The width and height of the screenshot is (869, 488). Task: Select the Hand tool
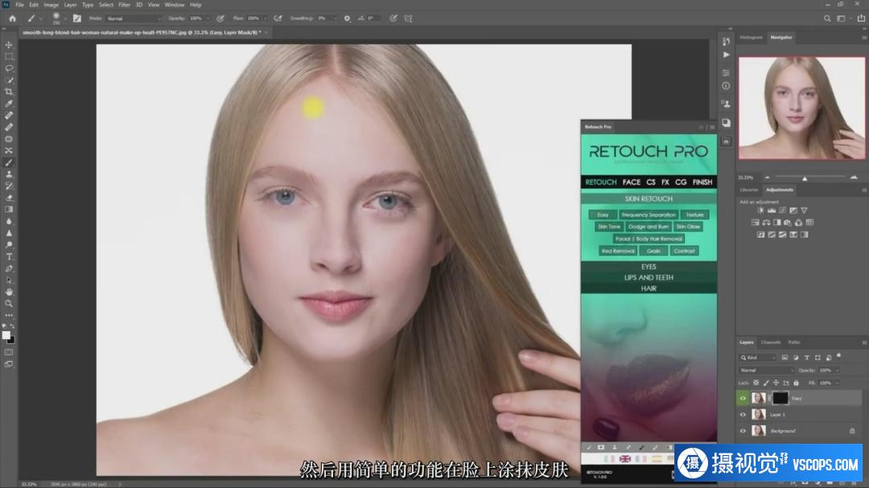pyautogui.click(x=9, y=291)
